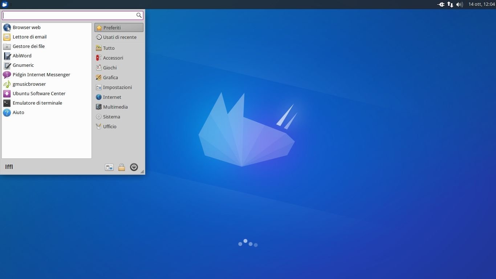The image size is (496, 279).
Task: Launch AbiWord word processor
Action: pyautogui.click(x=22, y=56)
